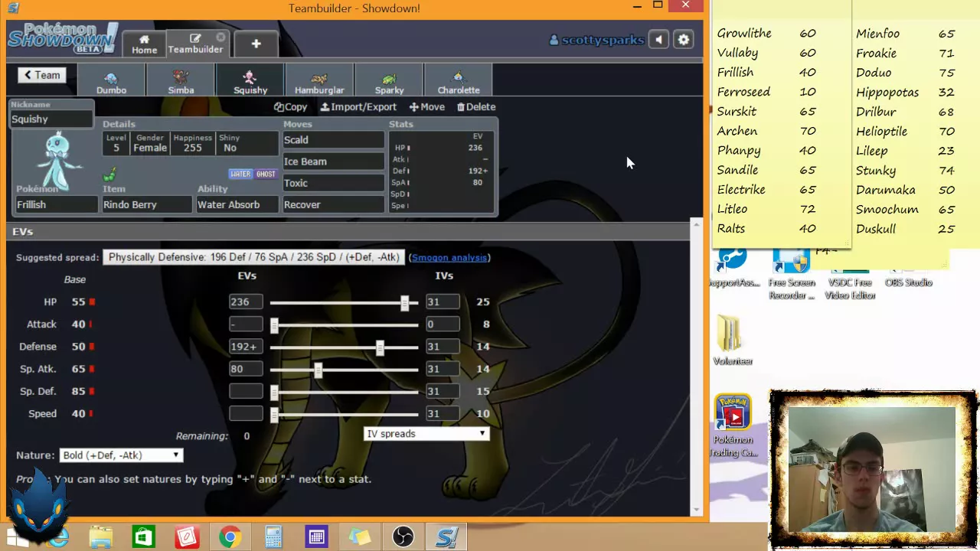
Task: Click the Water Absorb ability field
Action: tap(237, 204)
